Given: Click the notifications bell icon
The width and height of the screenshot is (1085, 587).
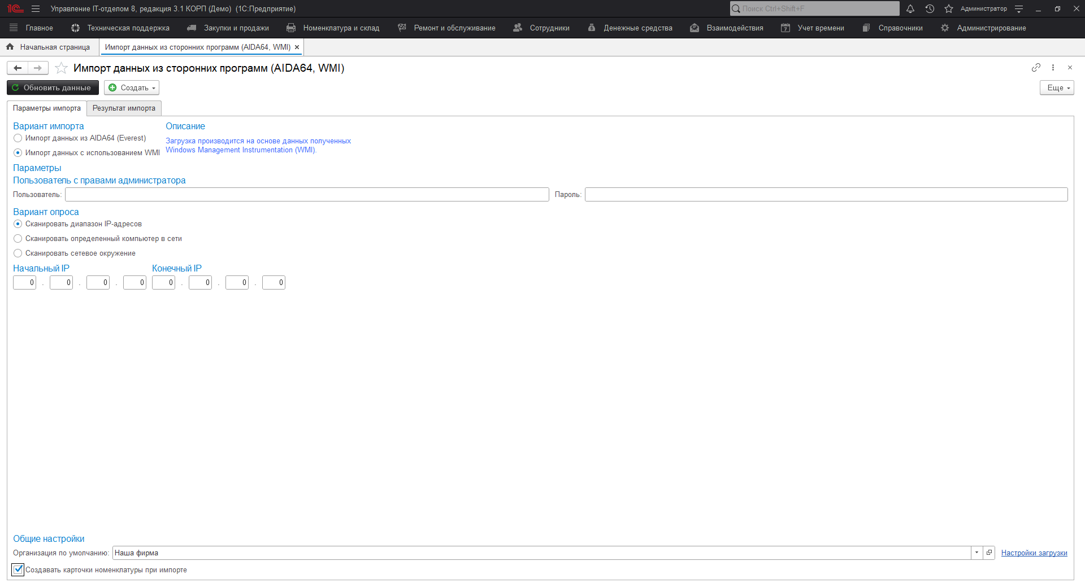Looking at the screenshot, I should pos(910,9).
